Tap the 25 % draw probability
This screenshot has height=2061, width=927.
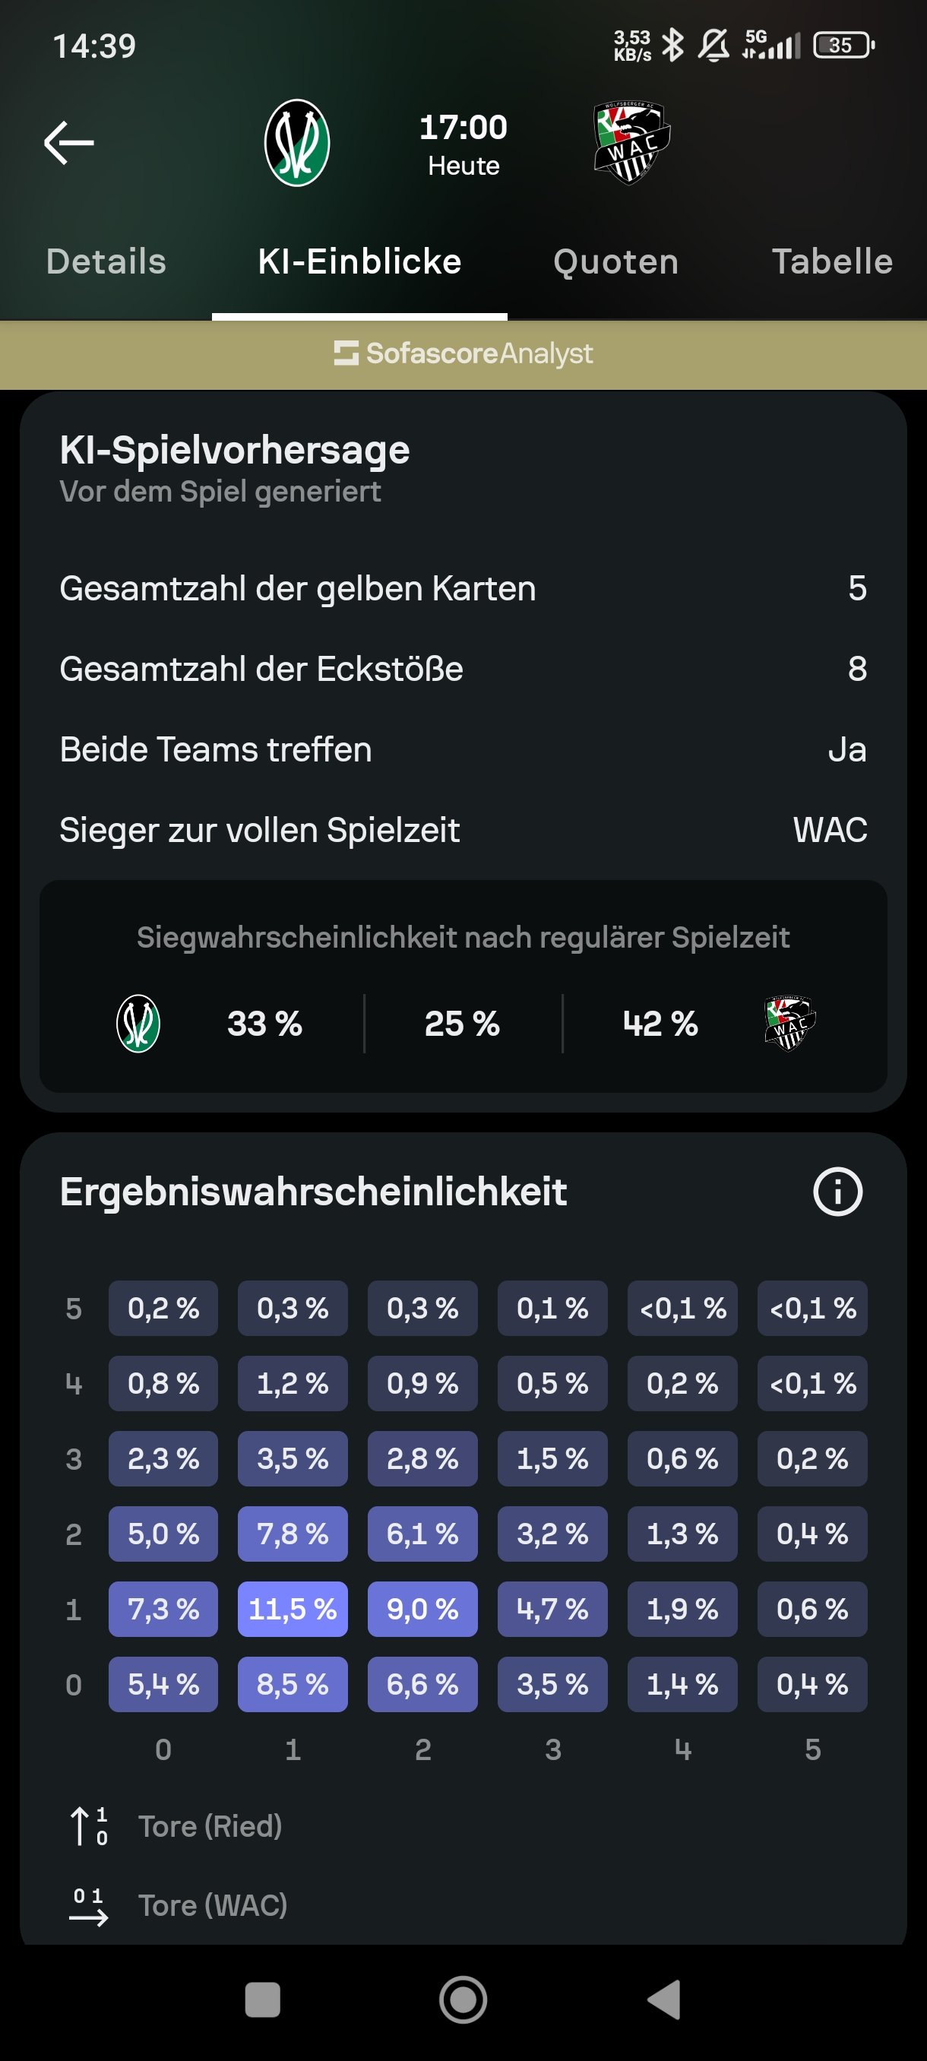(462, 1024)
